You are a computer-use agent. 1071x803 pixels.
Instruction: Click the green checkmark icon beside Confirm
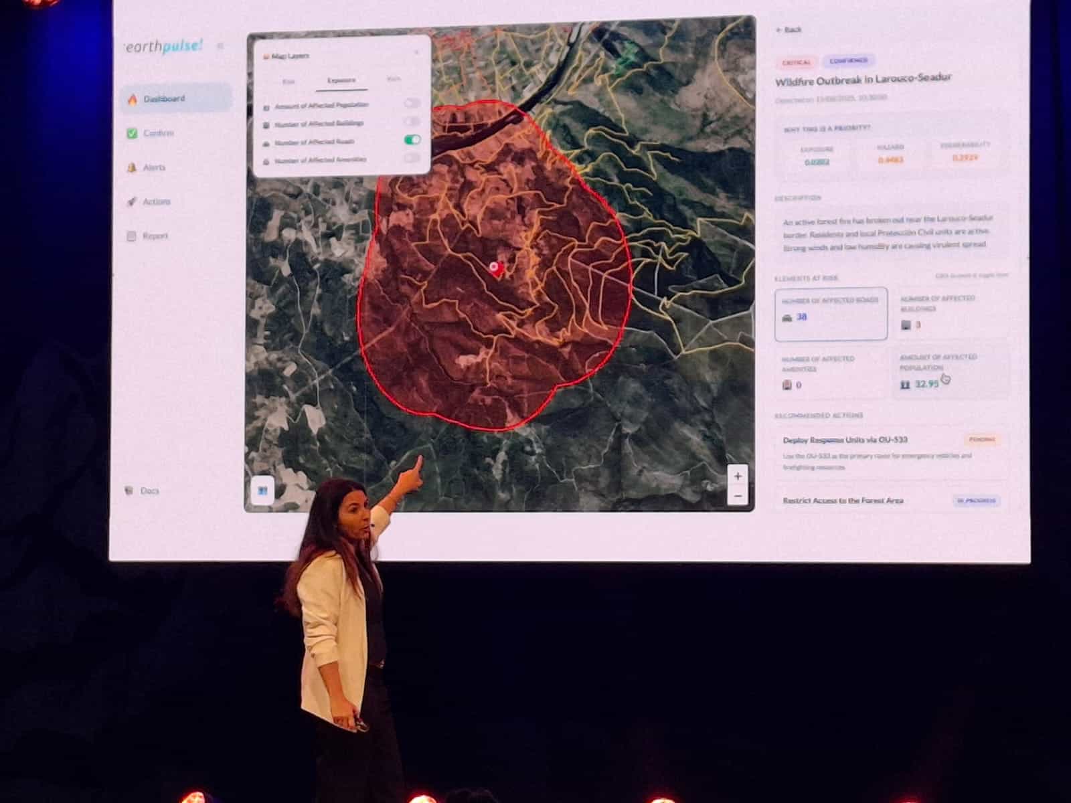coord(132,133)
